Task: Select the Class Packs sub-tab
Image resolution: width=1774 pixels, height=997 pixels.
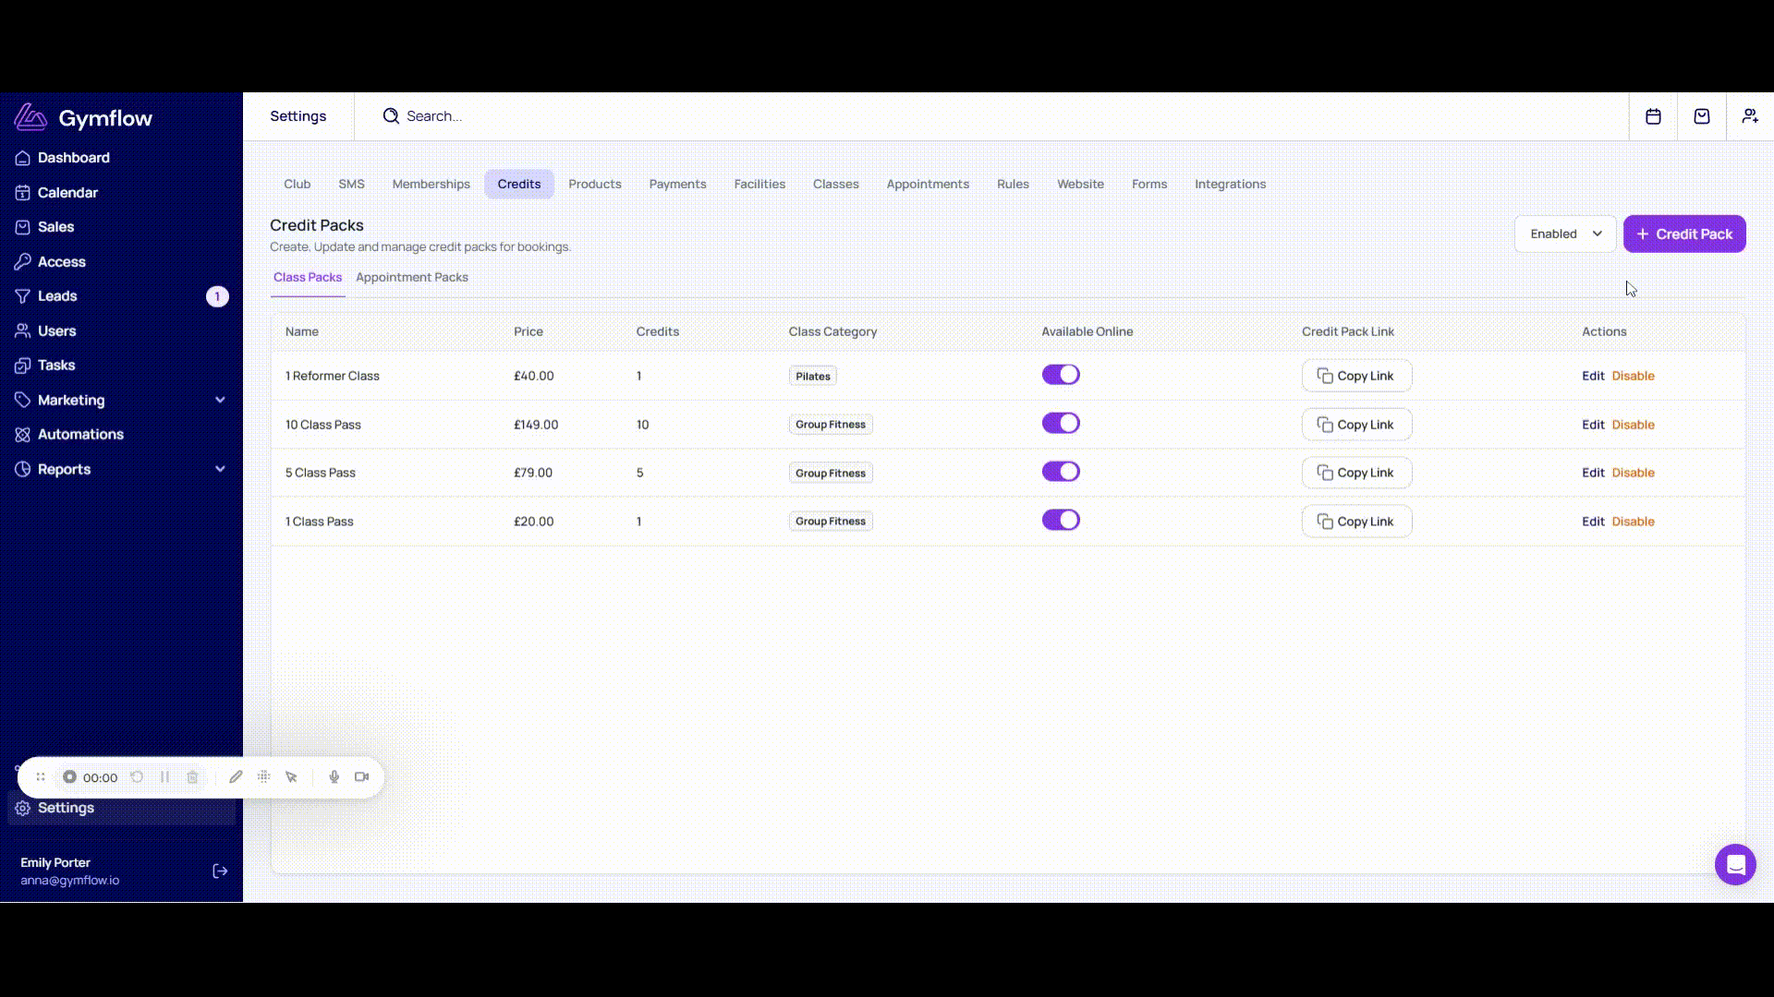Action: point(308,278)
